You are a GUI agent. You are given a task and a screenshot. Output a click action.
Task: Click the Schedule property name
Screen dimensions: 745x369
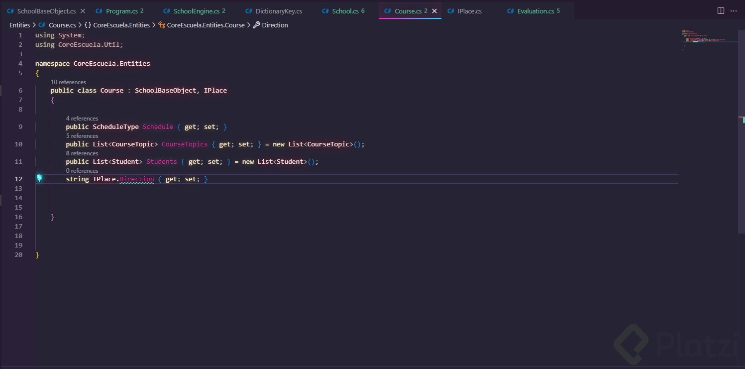coord(158,127)
